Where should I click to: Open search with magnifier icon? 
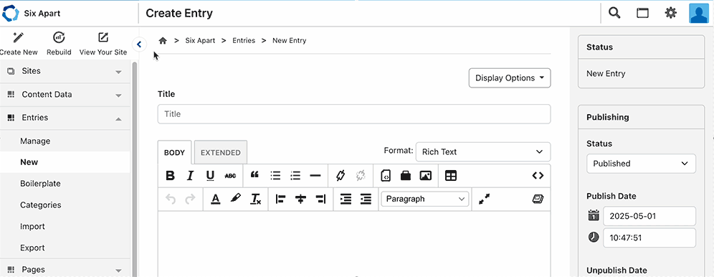tap(614, 13)
